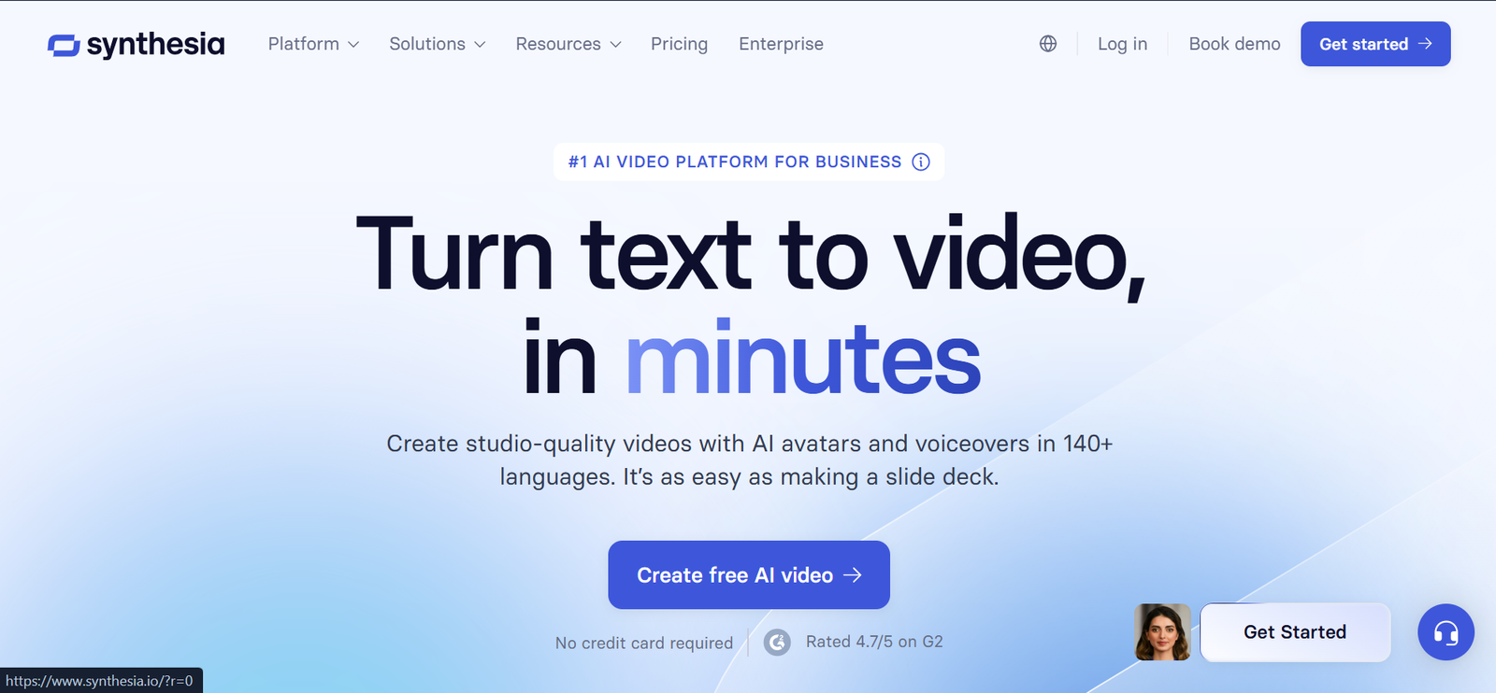
Task: Click the G2 logo icon
Action: coord(777,643)
